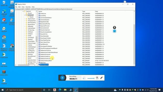163x92 pixels.
Task: Click the SeparateProcess value icon
Action: [39, 26]
